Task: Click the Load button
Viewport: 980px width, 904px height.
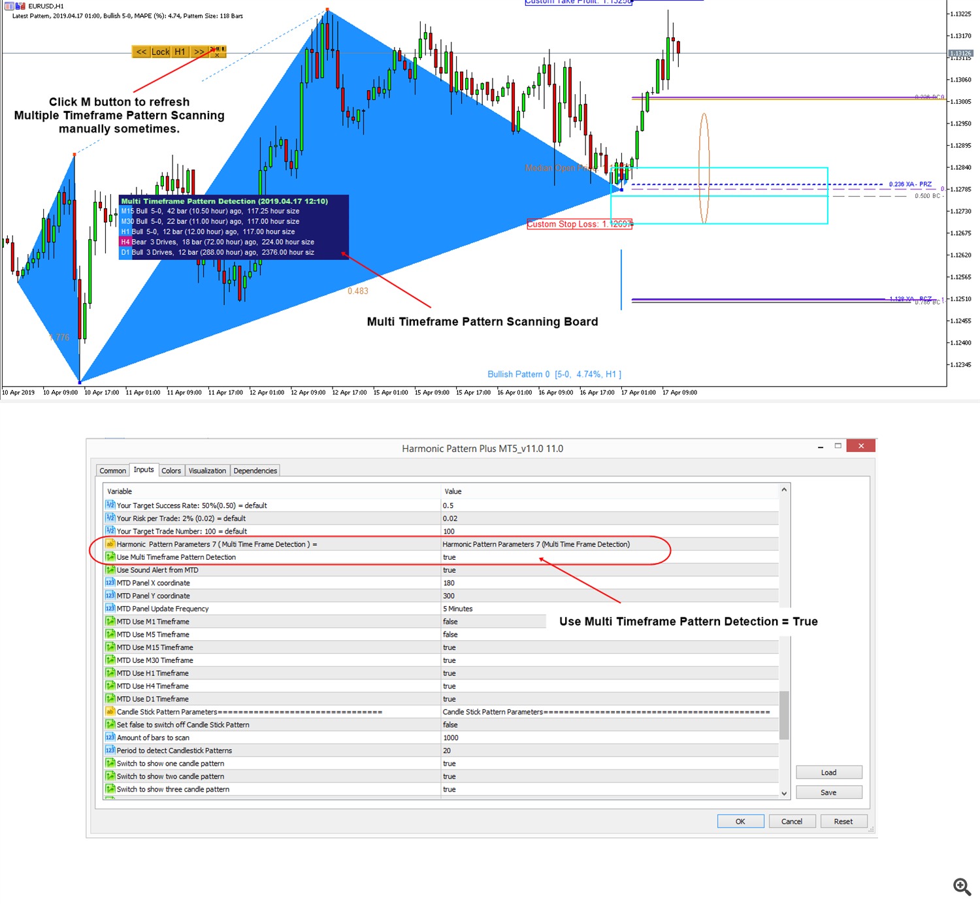Action: [x=828, y=773]
